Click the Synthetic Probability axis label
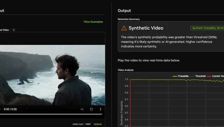This screenshot has height=127, width=224. pyautogui.click(x=122, y=113)
